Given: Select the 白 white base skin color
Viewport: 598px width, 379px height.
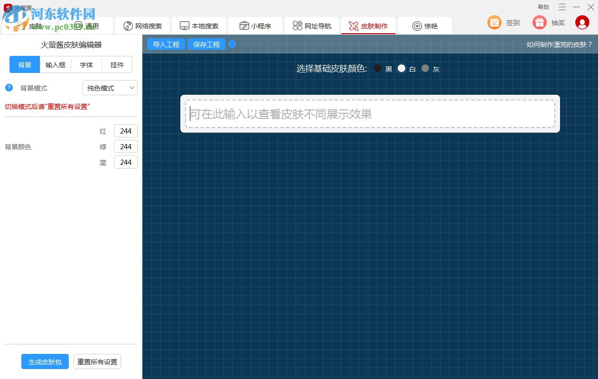Looking at the screenshot, I should [402, 68].
